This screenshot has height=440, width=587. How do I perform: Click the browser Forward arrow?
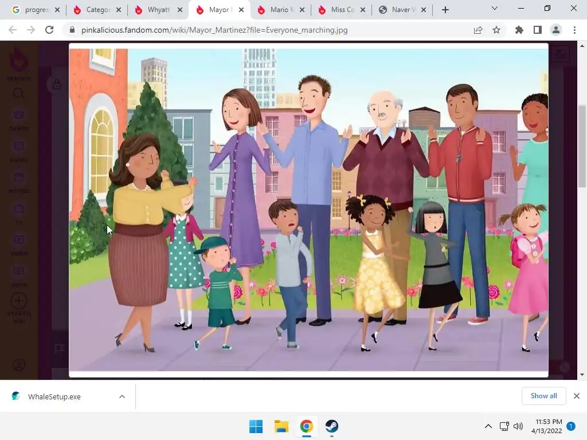pos(31,30)
